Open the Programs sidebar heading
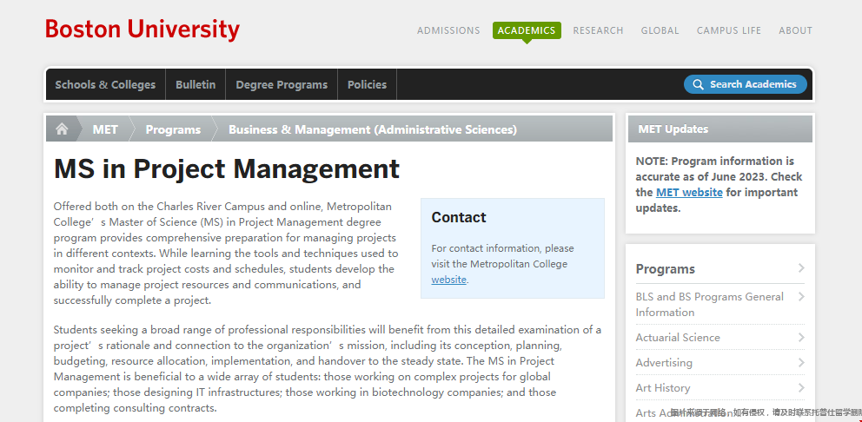The image size is (862, 422). 666,268
